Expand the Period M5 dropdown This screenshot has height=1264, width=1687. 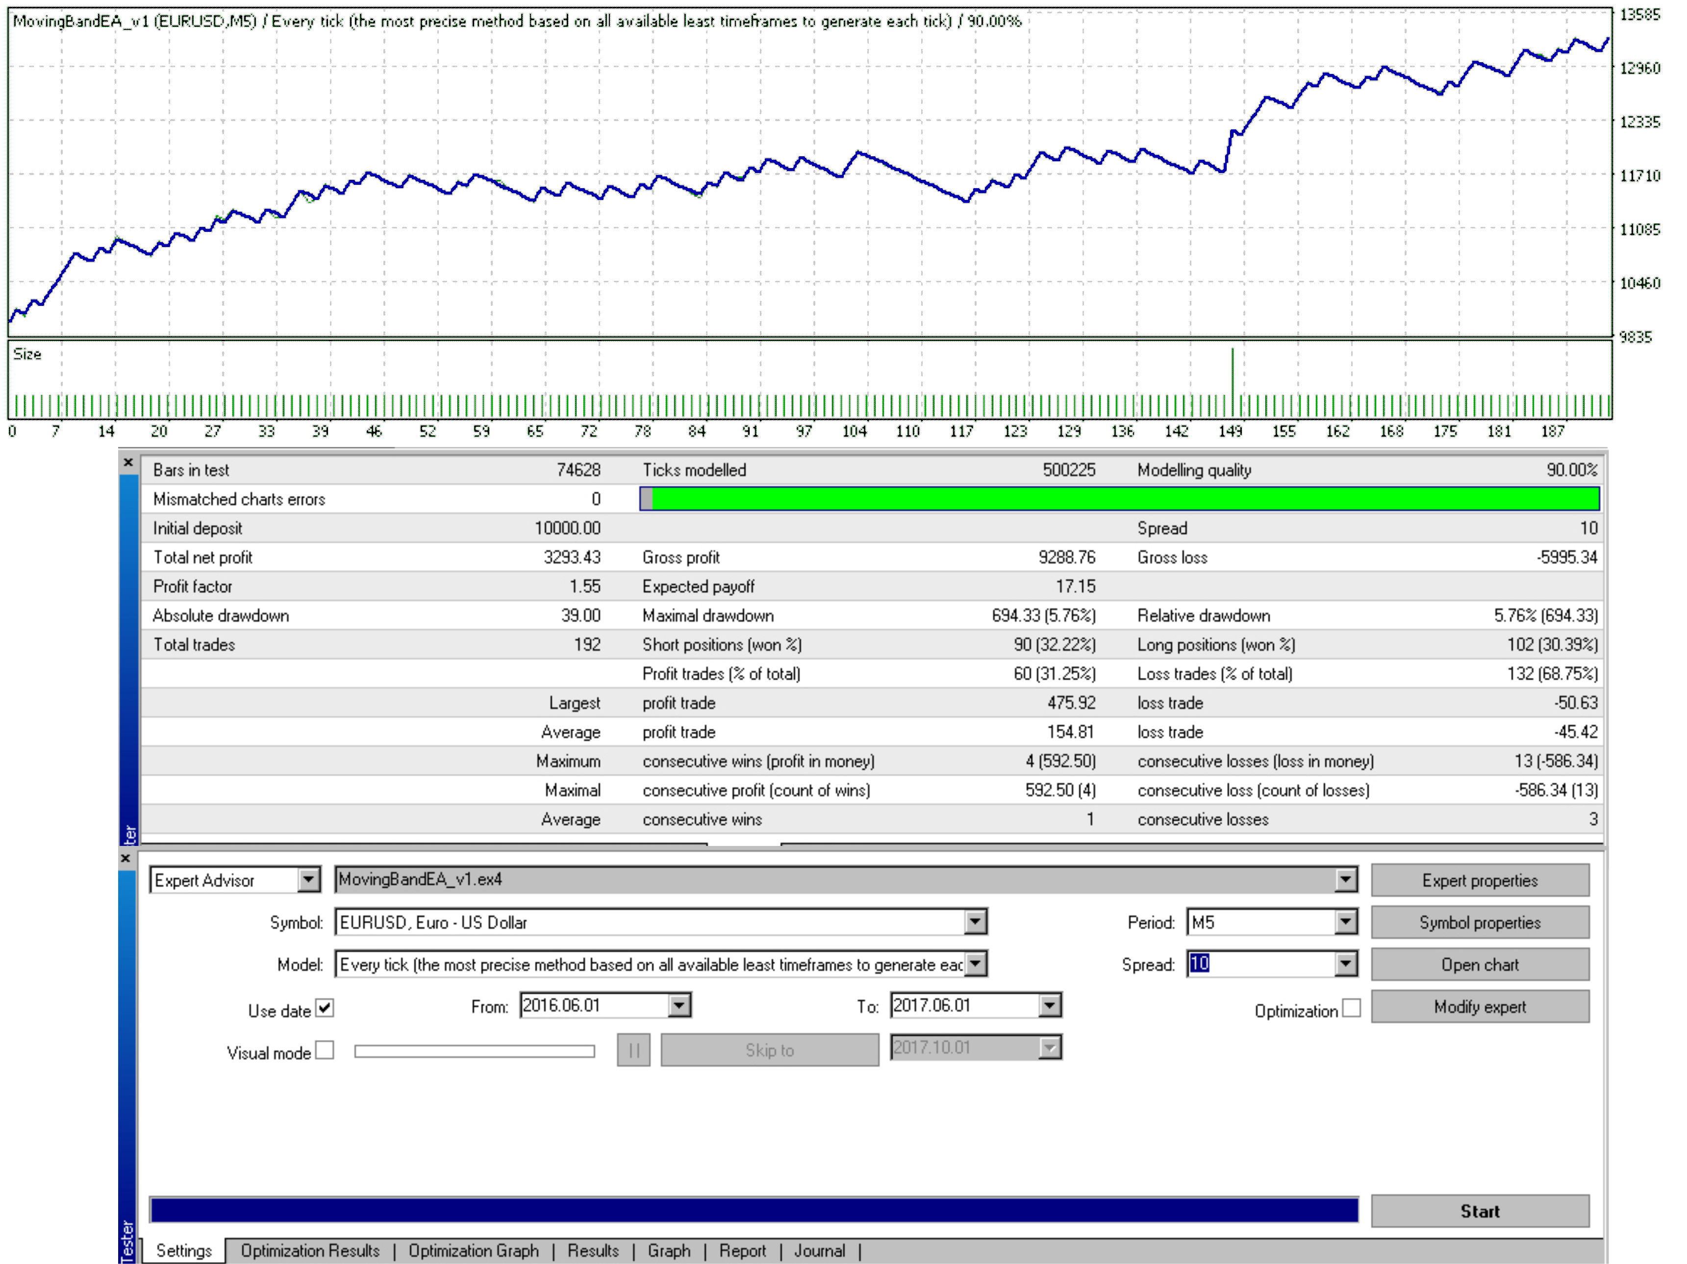point(1346,922)
